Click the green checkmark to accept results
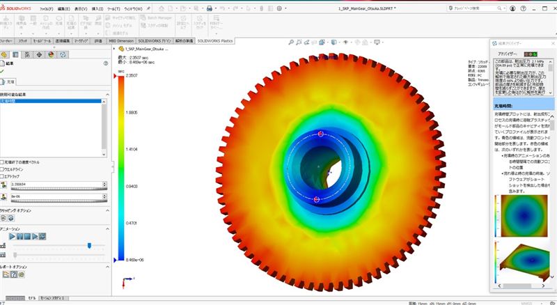Viewport: 557px width, 305px height. pyautogui.click(x=3, y=71)
